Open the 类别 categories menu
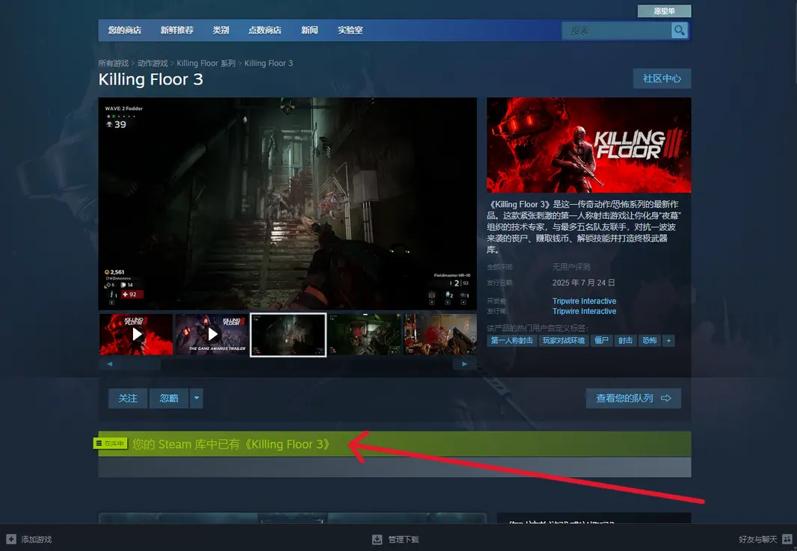This screenshot has width=797, height=551. pyautogui.click(x=221, y=31)
